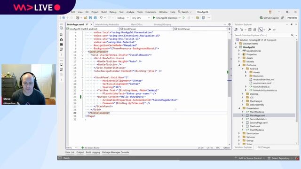This screenshot has width=301, height=169.
Task: Click the feedback icon beside GitHub Copilot
Action: [283, 18]
